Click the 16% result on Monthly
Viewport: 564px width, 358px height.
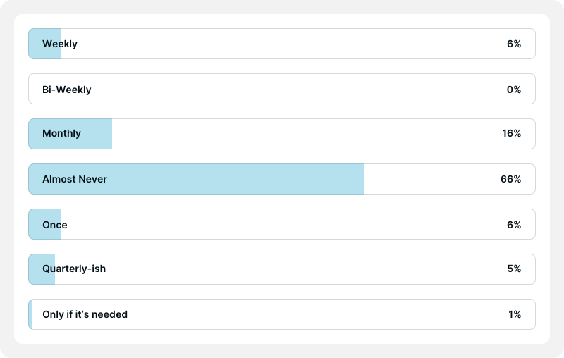(512, 133)
